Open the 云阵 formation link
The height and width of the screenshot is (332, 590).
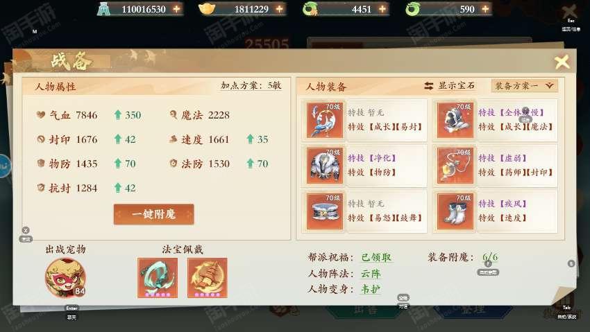[371, 274]
